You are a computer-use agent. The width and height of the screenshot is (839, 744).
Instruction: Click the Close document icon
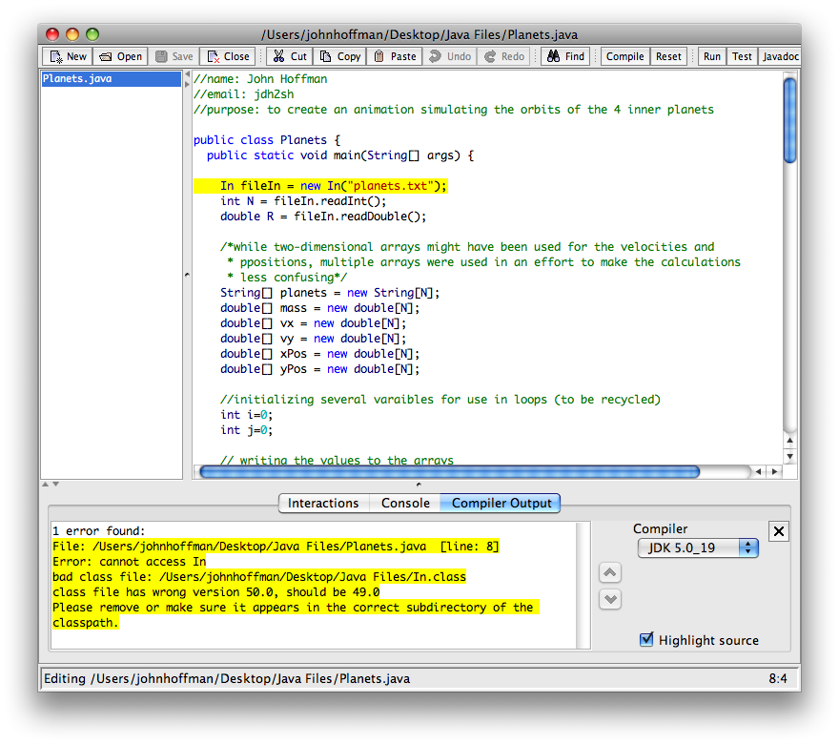213,56
